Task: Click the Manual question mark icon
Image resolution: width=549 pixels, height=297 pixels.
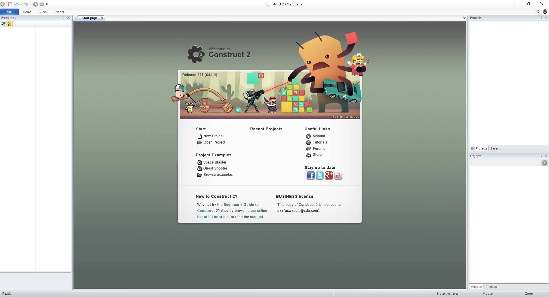Action: 308,136
